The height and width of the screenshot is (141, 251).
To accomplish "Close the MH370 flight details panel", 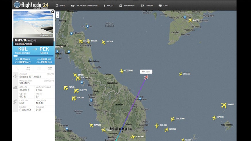I will pos(52,12).
